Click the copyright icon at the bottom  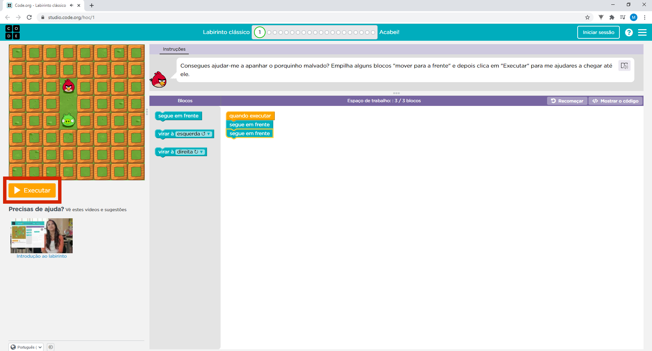pyautogui.click(x=51, y=347)
